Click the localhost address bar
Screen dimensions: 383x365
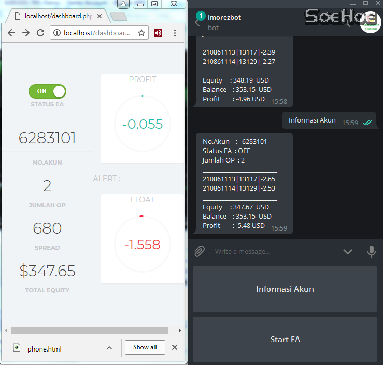[x=96, y=33]
